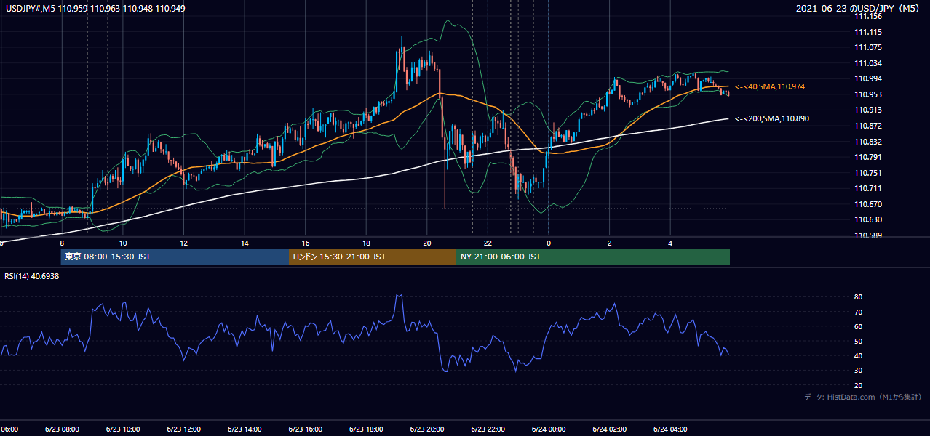Click the 110.913 price axis label
This screenshot has width=930, height=436.
pos(868,110)
